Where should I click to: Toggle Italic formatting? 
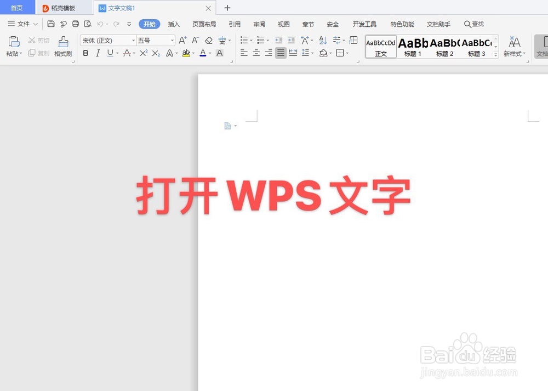(x=98, y=53)
